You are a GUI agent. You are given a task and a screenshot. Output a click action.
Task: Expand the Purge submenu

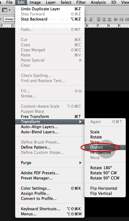click(50, 163)
